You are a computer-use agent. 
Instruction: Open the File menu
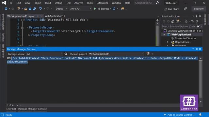point(10,3)
